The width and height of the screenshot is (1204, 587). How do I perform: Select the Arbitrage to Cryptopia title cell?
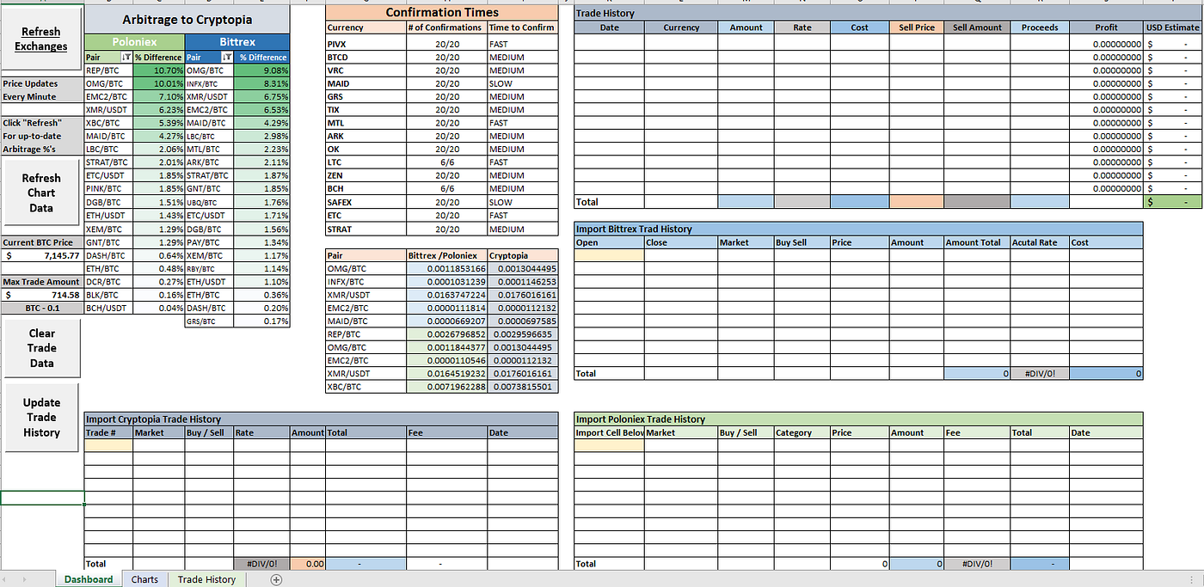187,19
